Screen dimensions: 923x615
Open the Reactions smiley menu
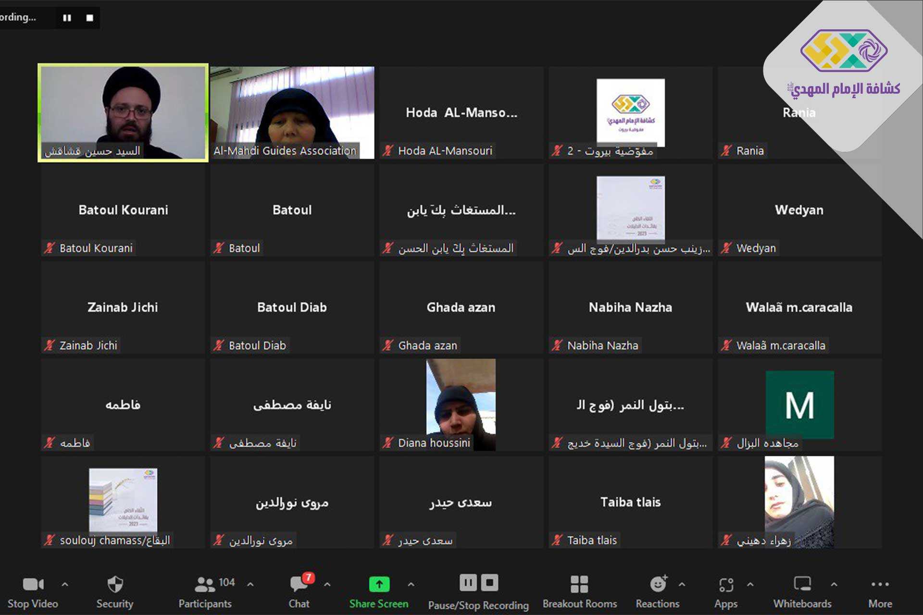click(x=658, y=584)
